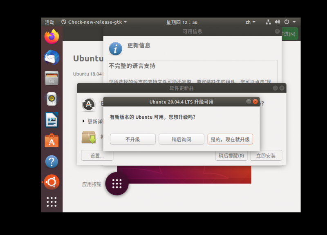Open the clock showing 星期四 12:56
The image size is (327, 235).
(x=182, y=22)
